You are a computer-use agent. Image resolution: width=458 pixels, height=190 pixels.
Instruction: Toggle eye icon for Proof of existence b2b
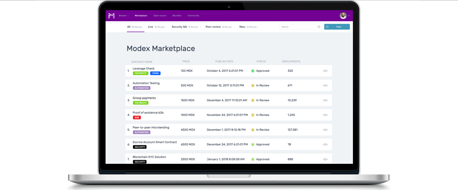pos(325,115)
